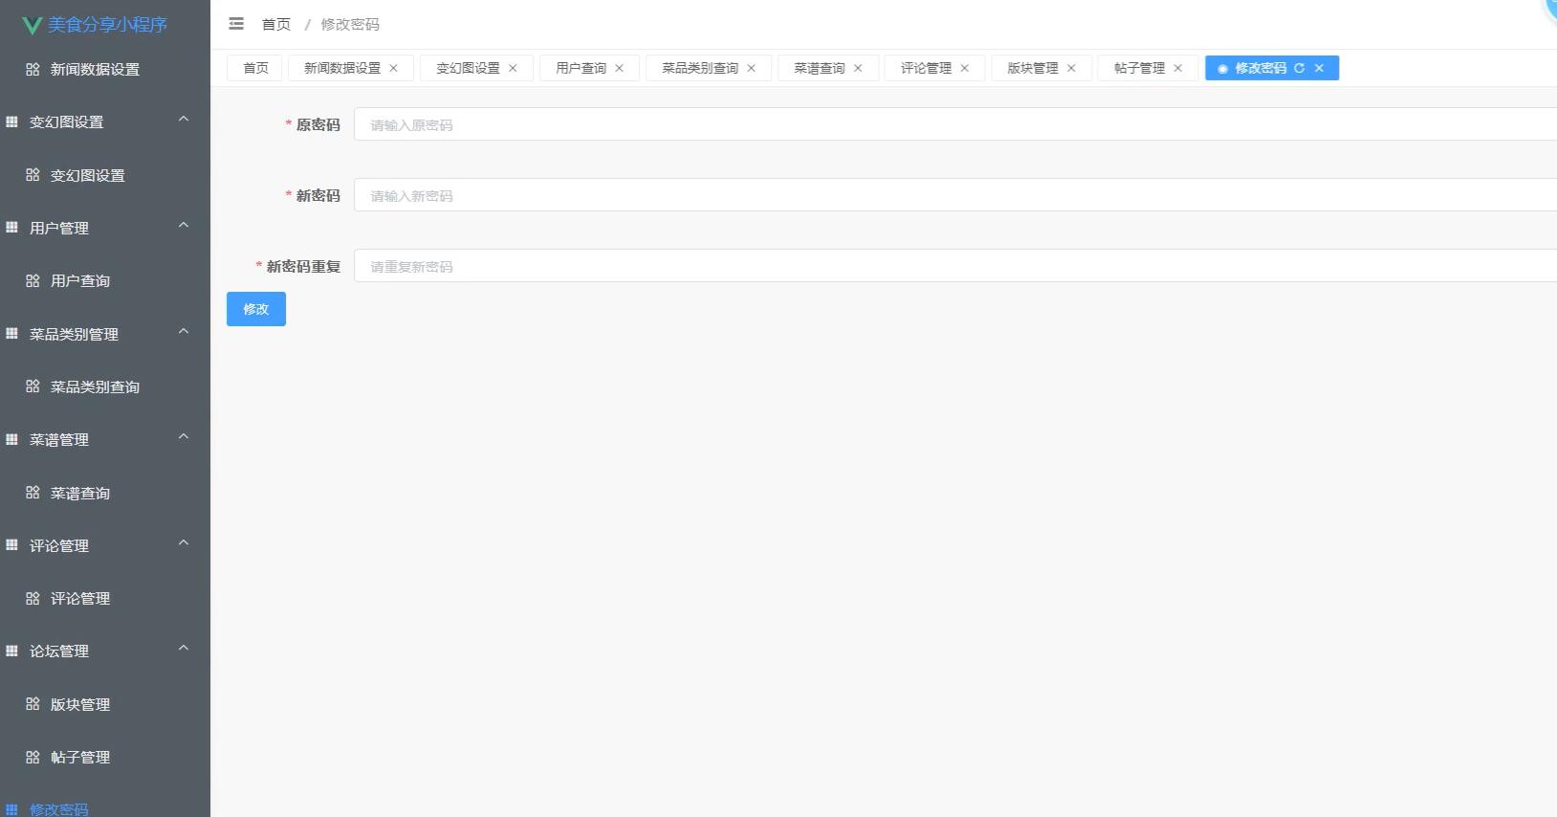Click grid icon beside sidebar 变幻图设置 submenu
This screenshot has height=817, width=1557.
click(x=33, y=175)
